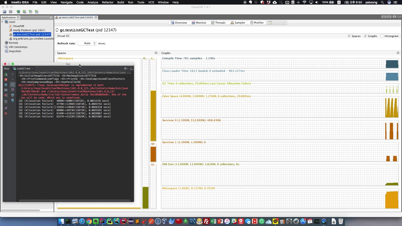This screenshot has height=226, width=402.
Task: Select VisualVM in Applications tree
Action: 19,26
